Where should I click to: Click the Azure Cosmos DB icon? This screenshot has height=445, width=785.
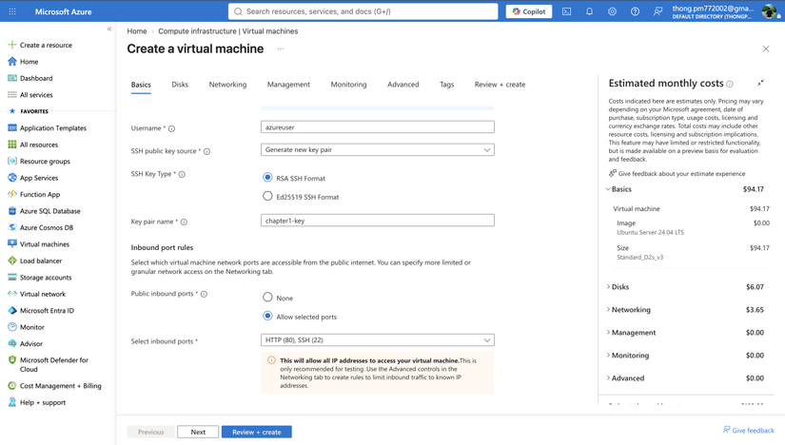[x=12, y=227]
